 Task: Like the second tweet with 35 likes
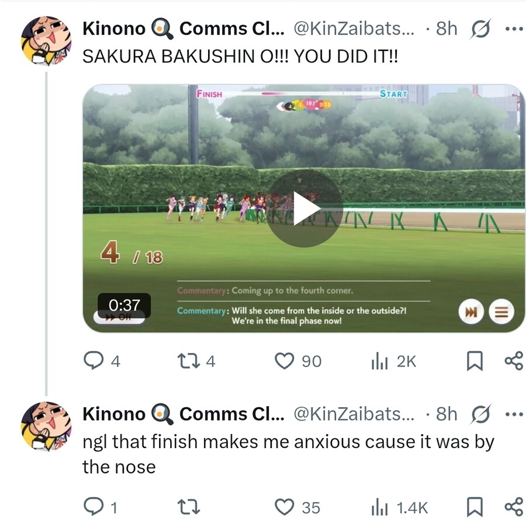point(297,507)
